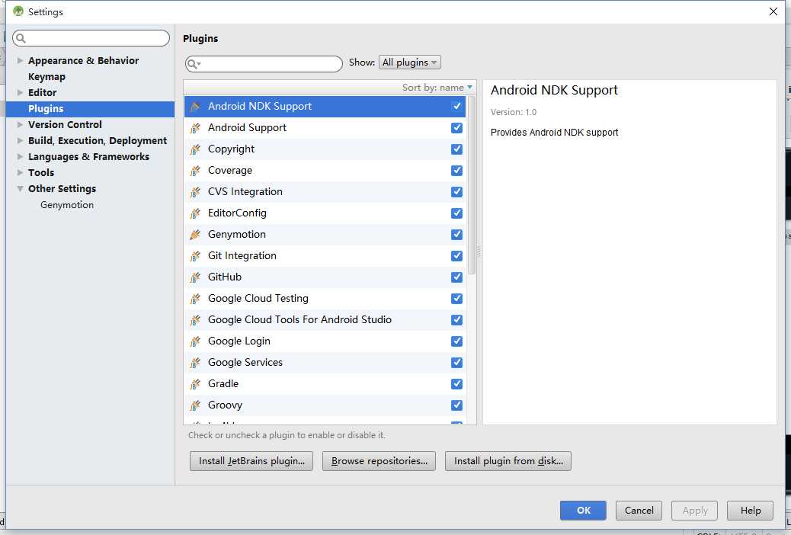Screen dimensions: 791x535
Task: Focus the settings search field
Action: [x=91, y=38]
